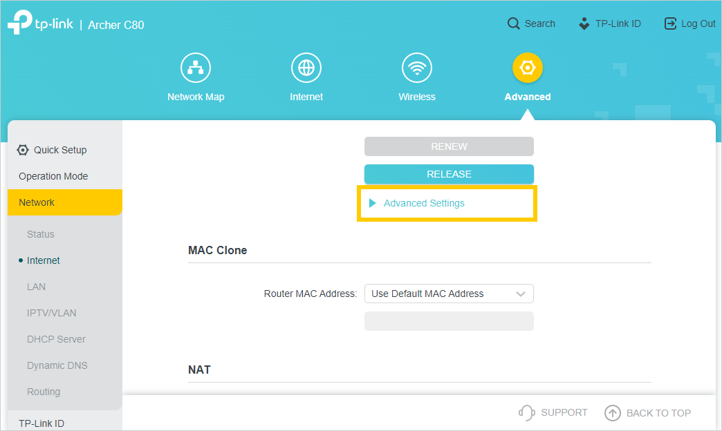722x431 pixels.
Task: Select Operation Mode in sidebar
Action: point(53,176)
